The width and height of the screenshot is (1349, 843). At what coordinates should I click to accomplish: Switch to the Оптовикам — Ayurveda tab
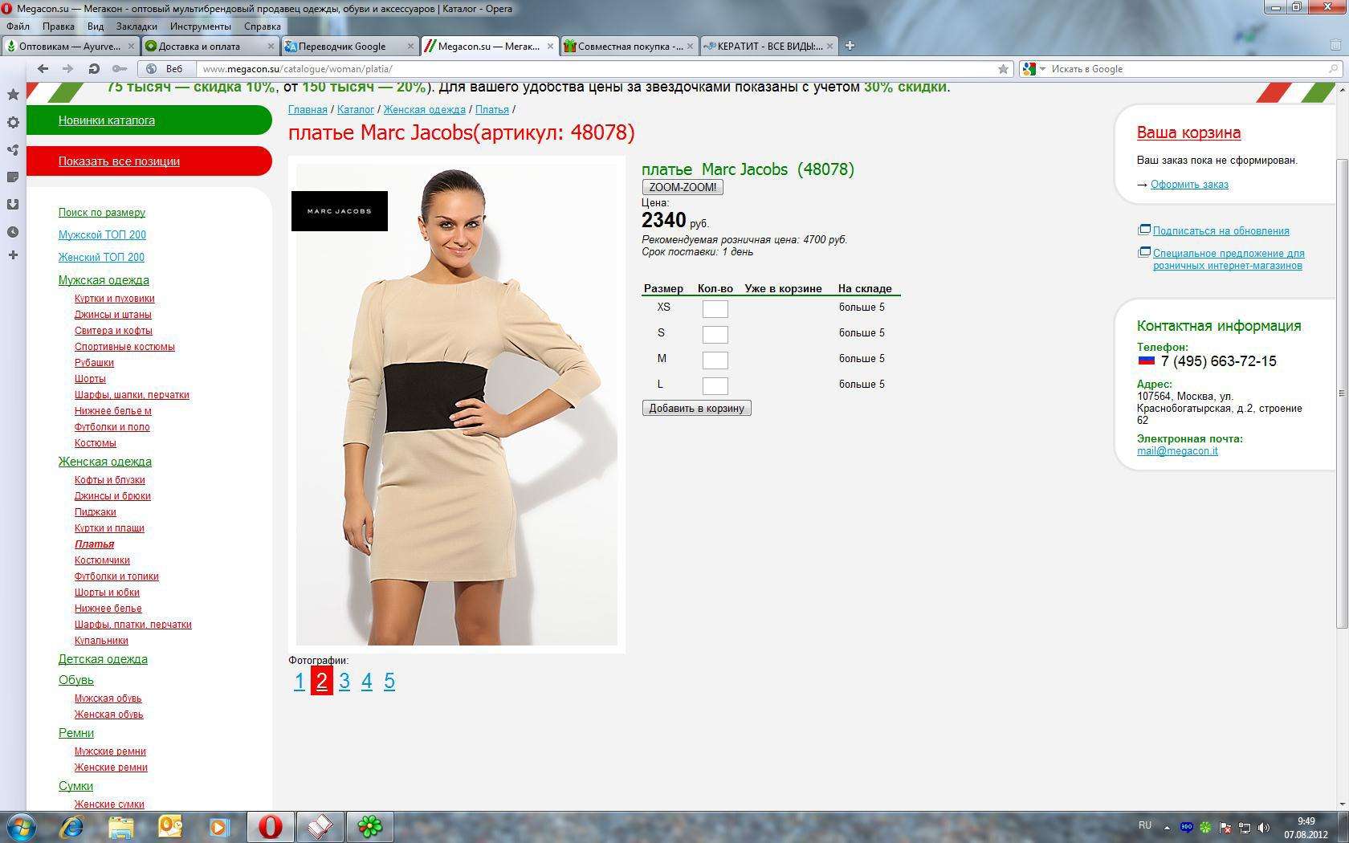[x=70, y=47]
